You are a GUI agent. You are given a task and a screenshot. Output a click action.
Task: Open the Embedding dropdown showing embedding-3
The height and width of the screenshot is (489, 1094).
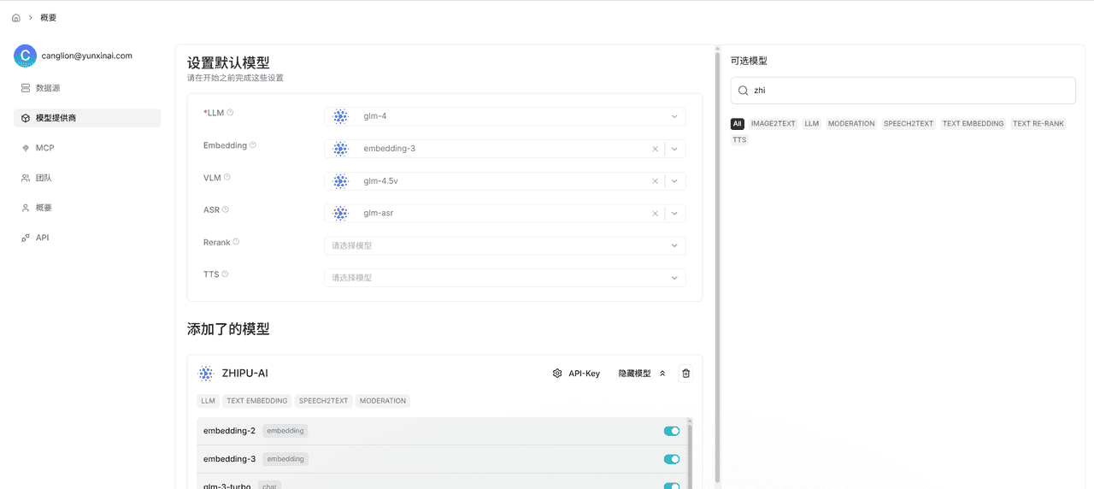tap(505, 149)
